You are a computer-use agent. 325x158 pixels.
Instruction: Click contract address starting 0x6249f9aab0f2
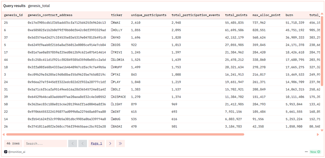click(67, 45)
